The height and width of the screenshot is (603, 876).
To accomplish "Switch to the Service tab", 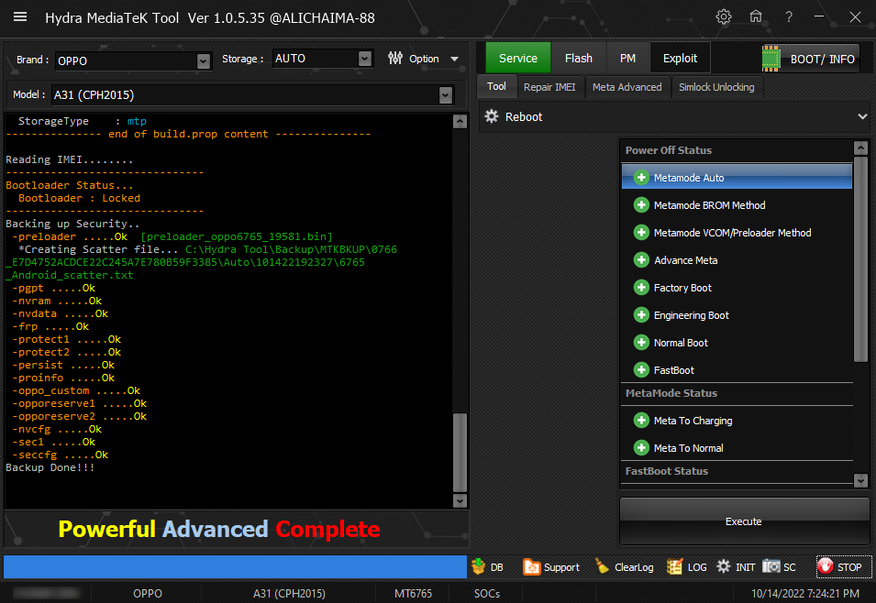I will point(518,58).
